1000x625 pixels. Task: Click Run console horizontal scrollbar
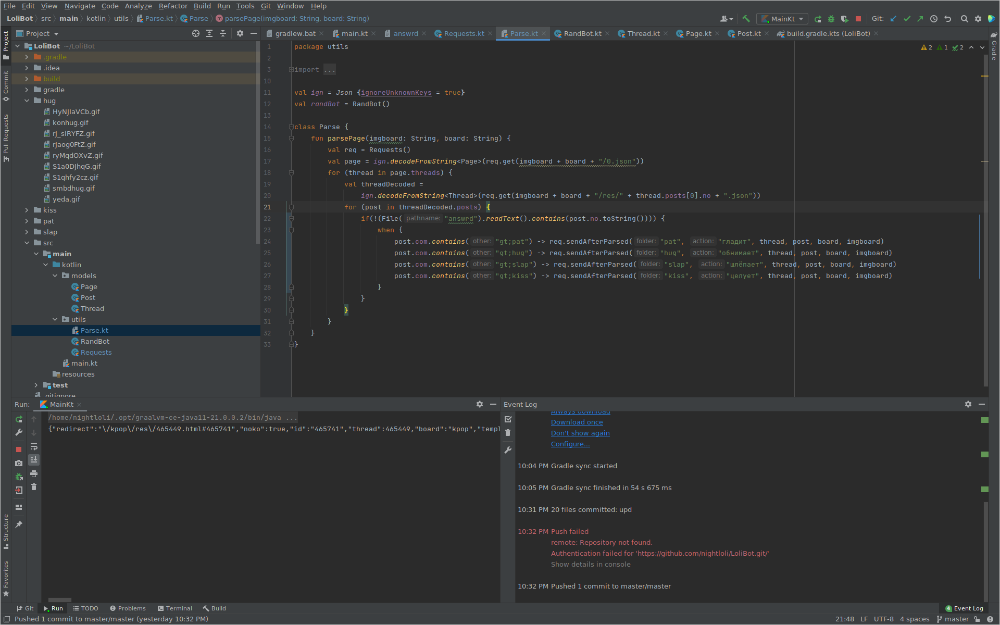[x=60, y=600]
